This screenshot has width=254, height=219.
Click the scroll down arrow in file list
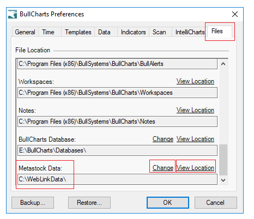click(x=223, y=180)
